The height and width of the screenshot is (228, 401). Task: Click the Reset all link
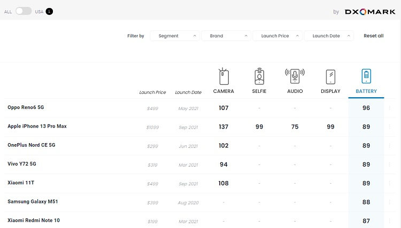(373, 36)
